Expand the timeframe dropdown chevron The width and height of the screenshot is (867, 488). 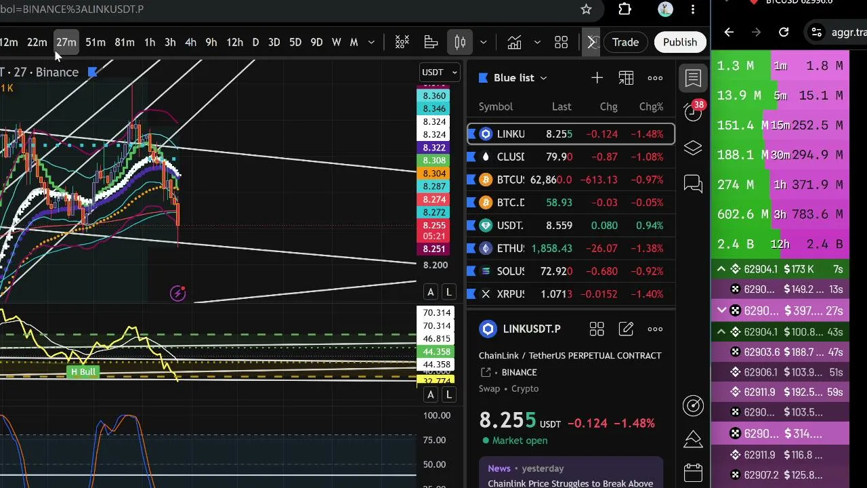coord(371,43)
